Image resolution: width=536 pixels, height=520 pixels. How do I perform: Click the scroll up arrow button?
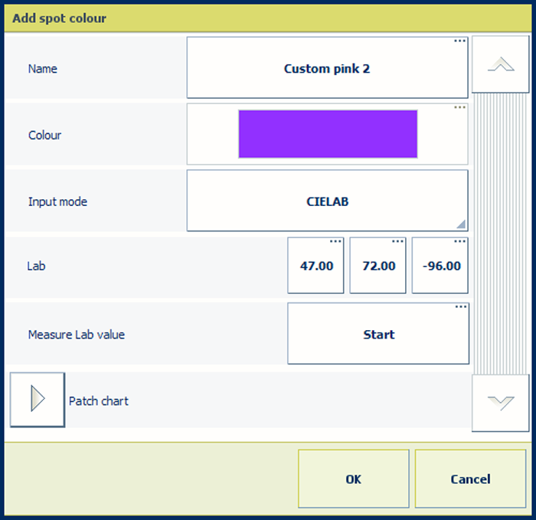pyautogui.click(x=501, y=65)
